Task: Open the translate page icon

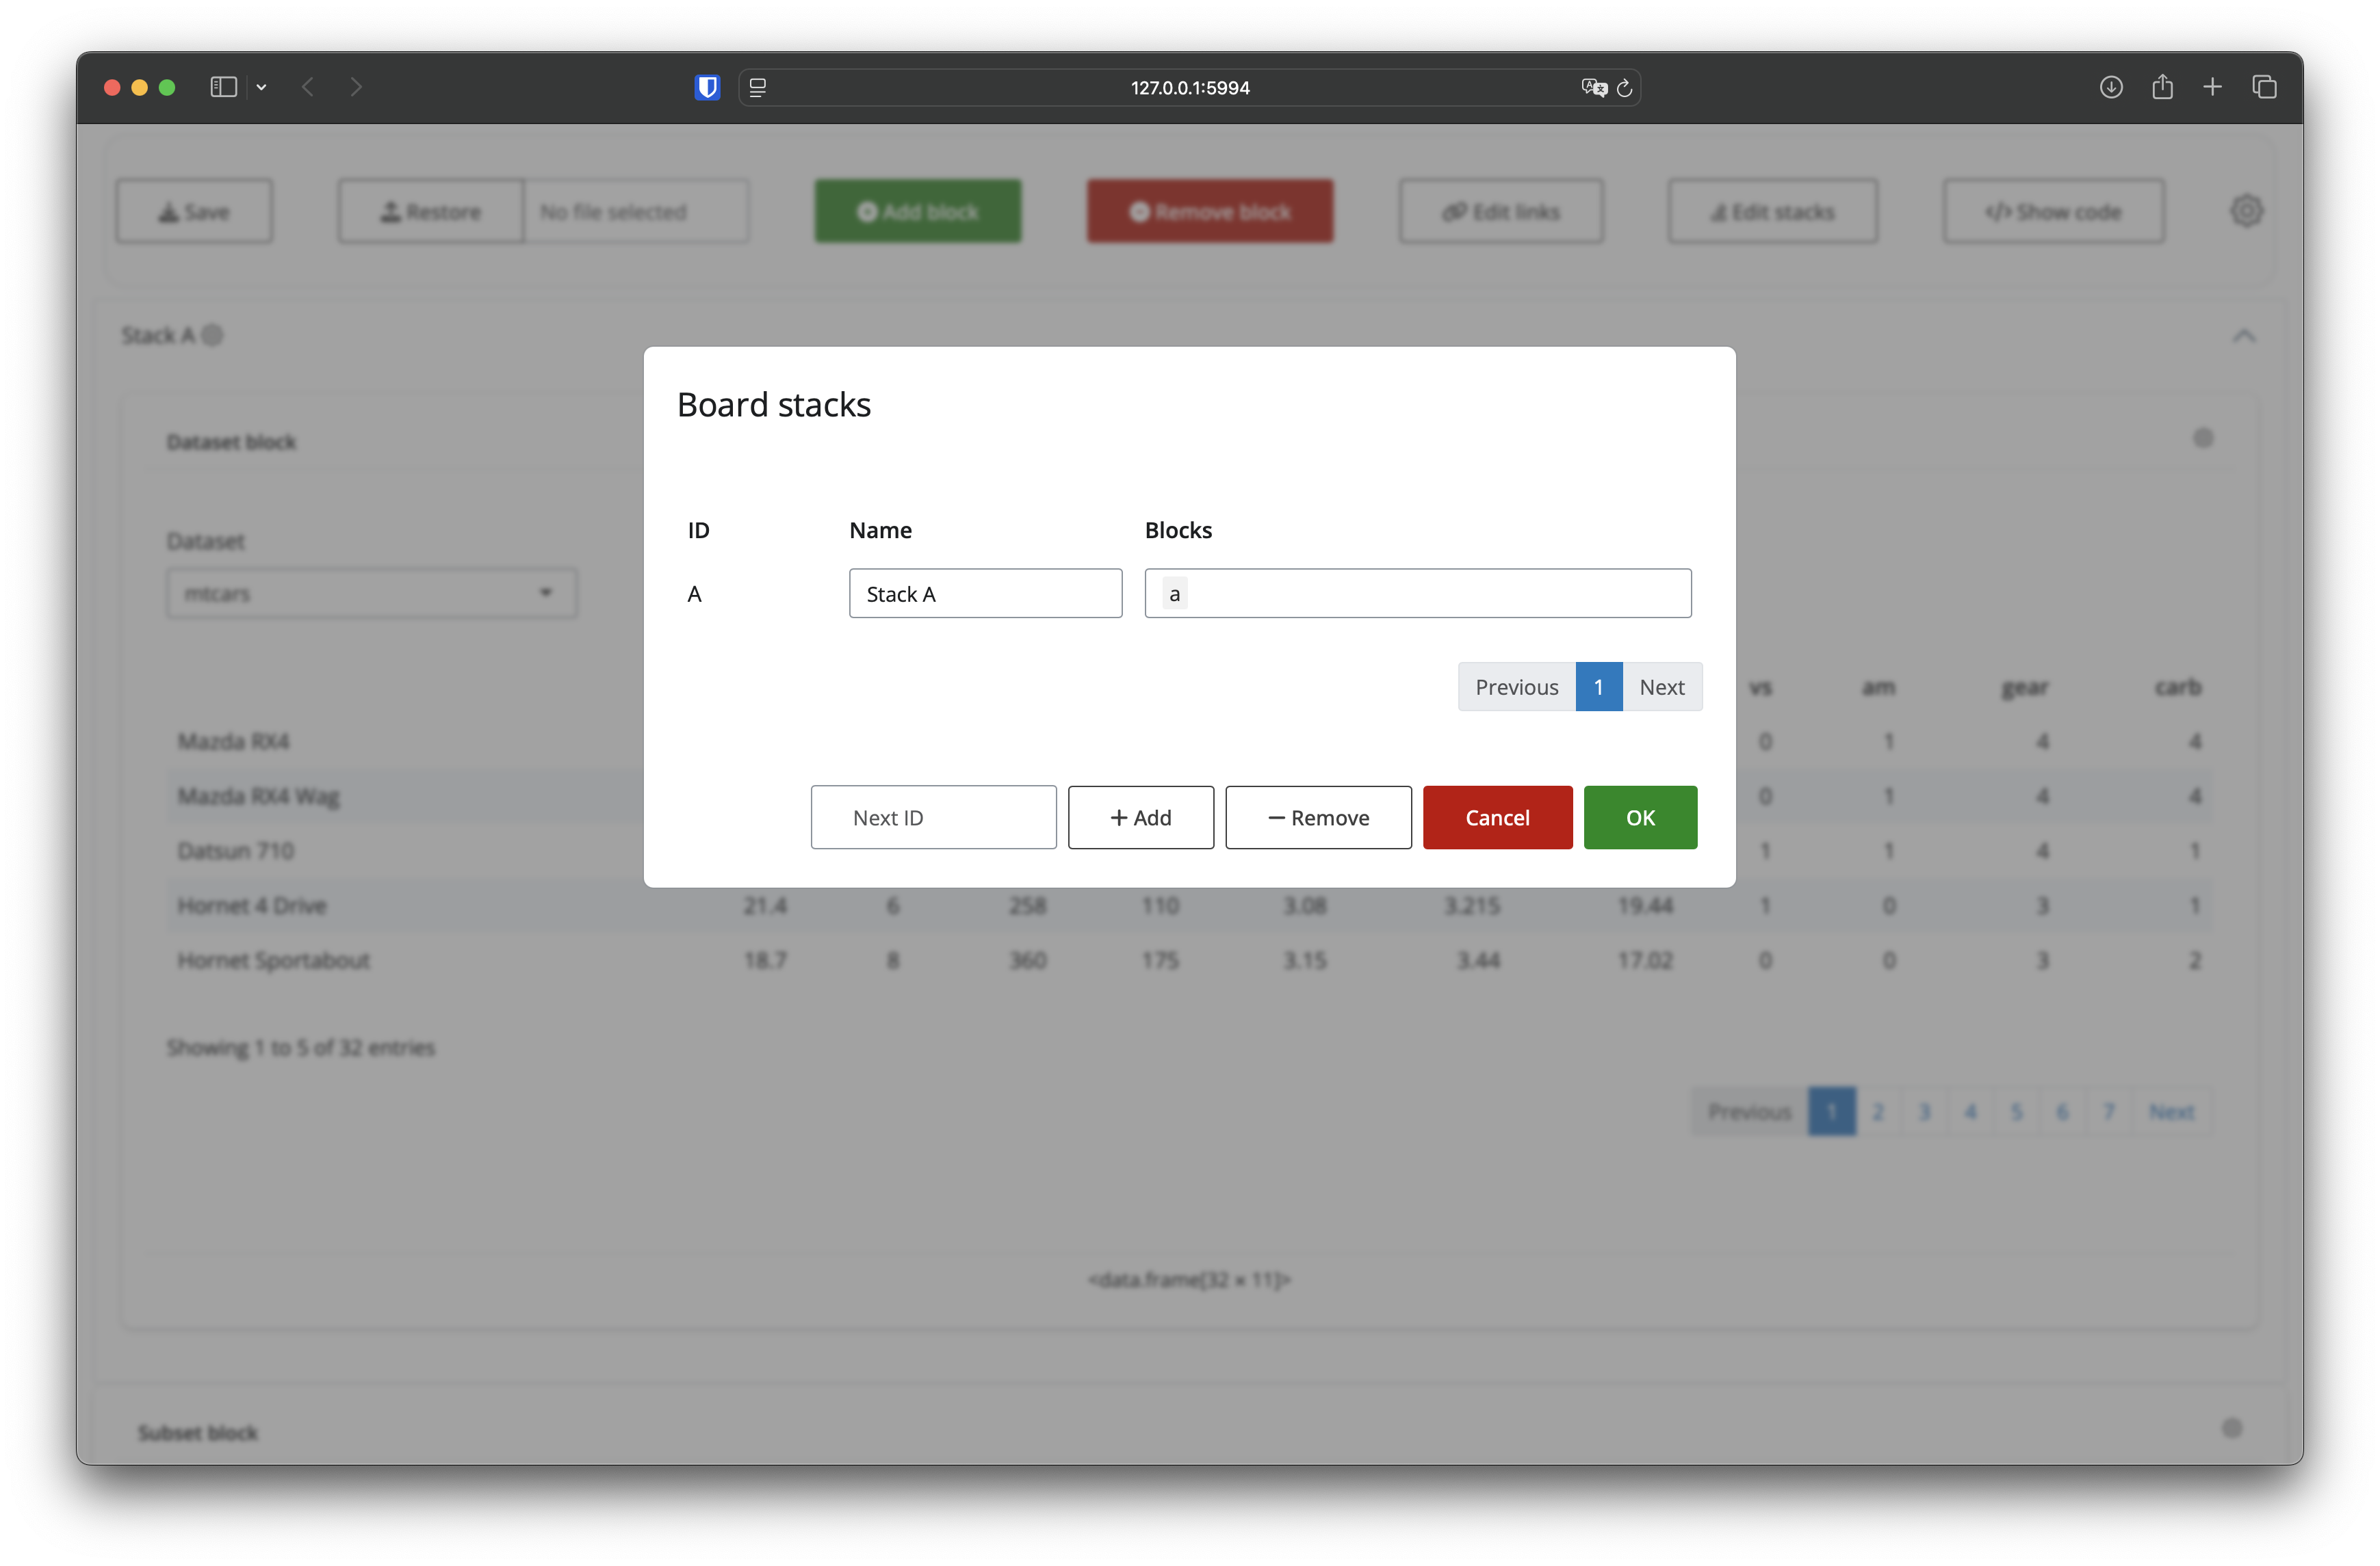Action: click(1593, 88)
